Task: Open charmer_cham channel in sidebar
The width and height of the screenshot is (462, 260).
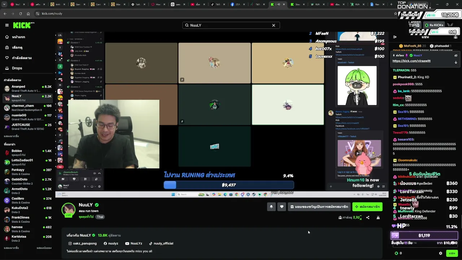Action: (x=28, y=108)
